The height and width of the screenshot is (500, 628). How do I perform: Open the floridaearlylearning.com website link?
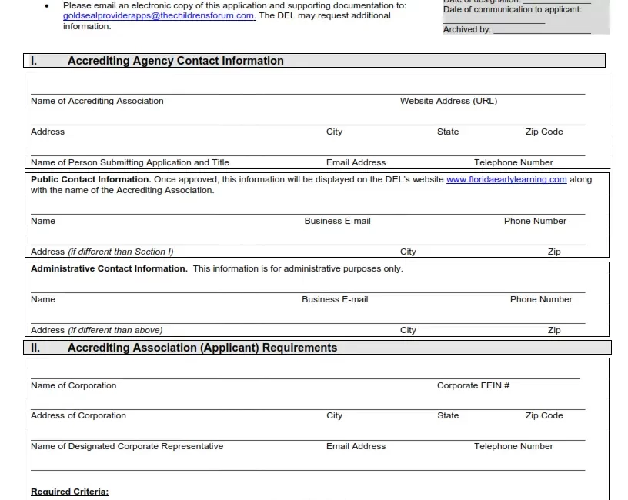point(506,179)
